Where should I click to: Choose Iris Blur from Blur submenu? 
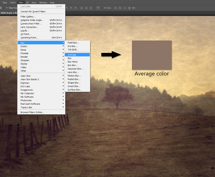click(77, 46)
